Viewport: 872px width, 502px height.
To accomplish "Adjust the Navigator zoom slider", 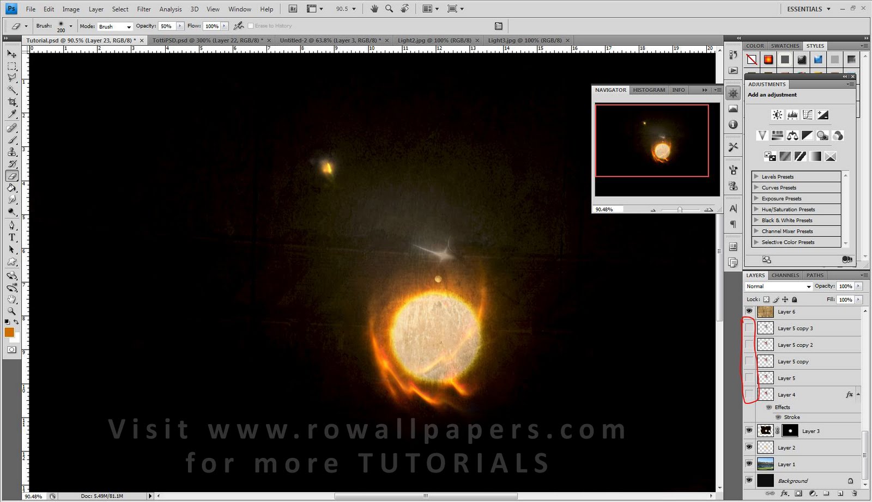I will coord(680,210).
